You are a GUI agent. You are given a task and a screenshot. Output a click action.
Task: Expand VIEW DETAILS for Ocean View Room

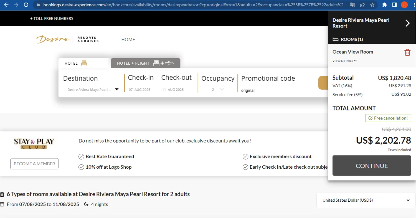(x=344, y=61)
